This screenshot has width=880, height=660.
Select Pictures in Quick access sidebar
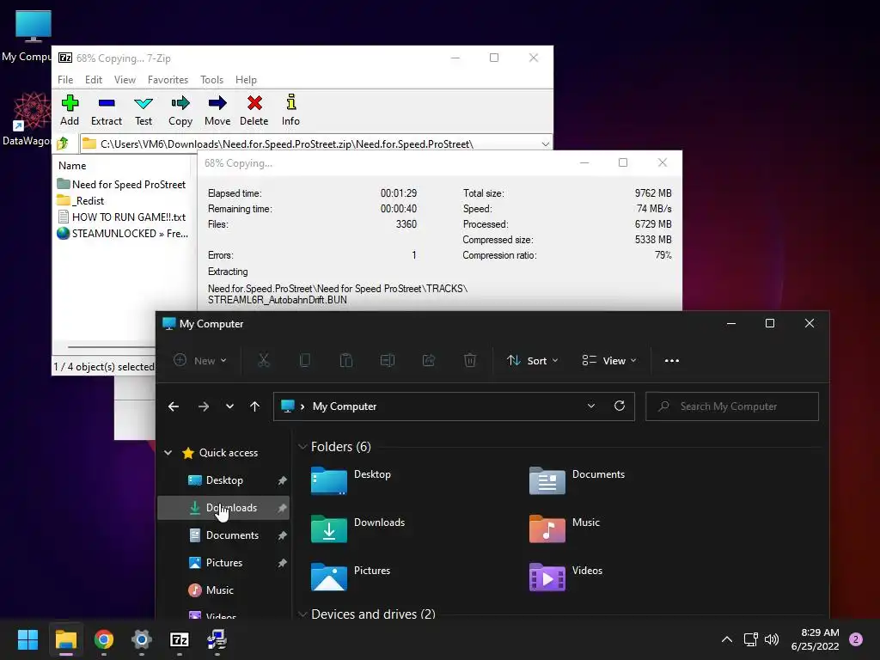click(x=224, y=563)
